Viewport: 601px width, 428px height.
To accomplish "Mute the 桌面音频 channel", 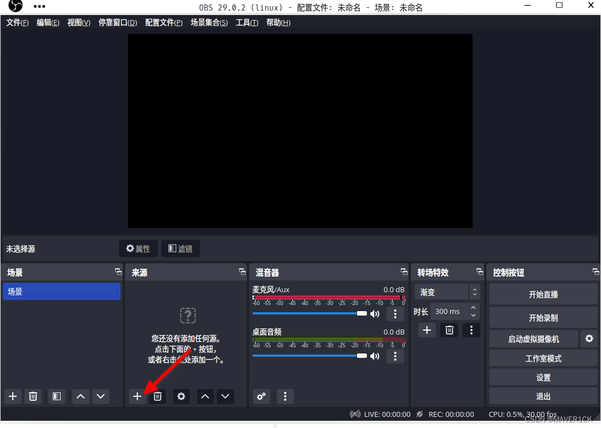I will coord(375,356).
